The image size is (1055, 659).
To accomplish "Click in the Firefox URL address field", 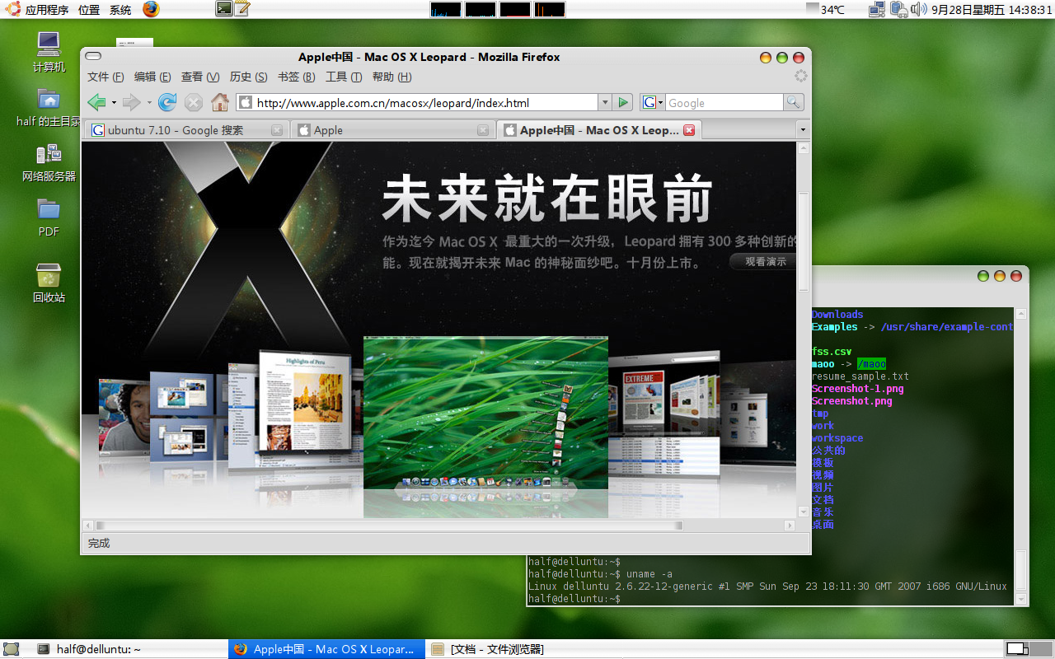I will tap(416, 102).
